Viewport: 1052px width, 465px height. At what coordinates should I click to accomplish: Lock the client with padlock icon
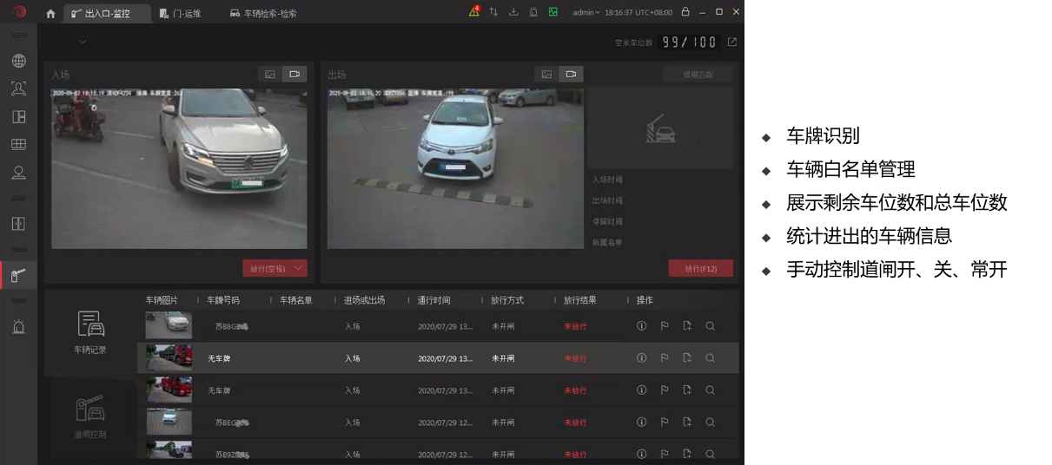click(685, 12)
